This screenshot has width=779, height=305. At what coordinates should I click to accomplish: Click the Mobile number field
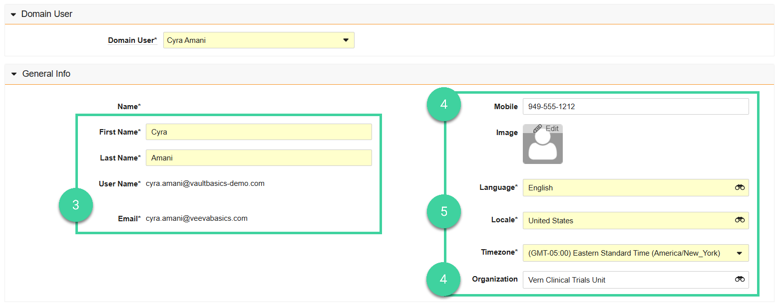[x=636, y=107]
